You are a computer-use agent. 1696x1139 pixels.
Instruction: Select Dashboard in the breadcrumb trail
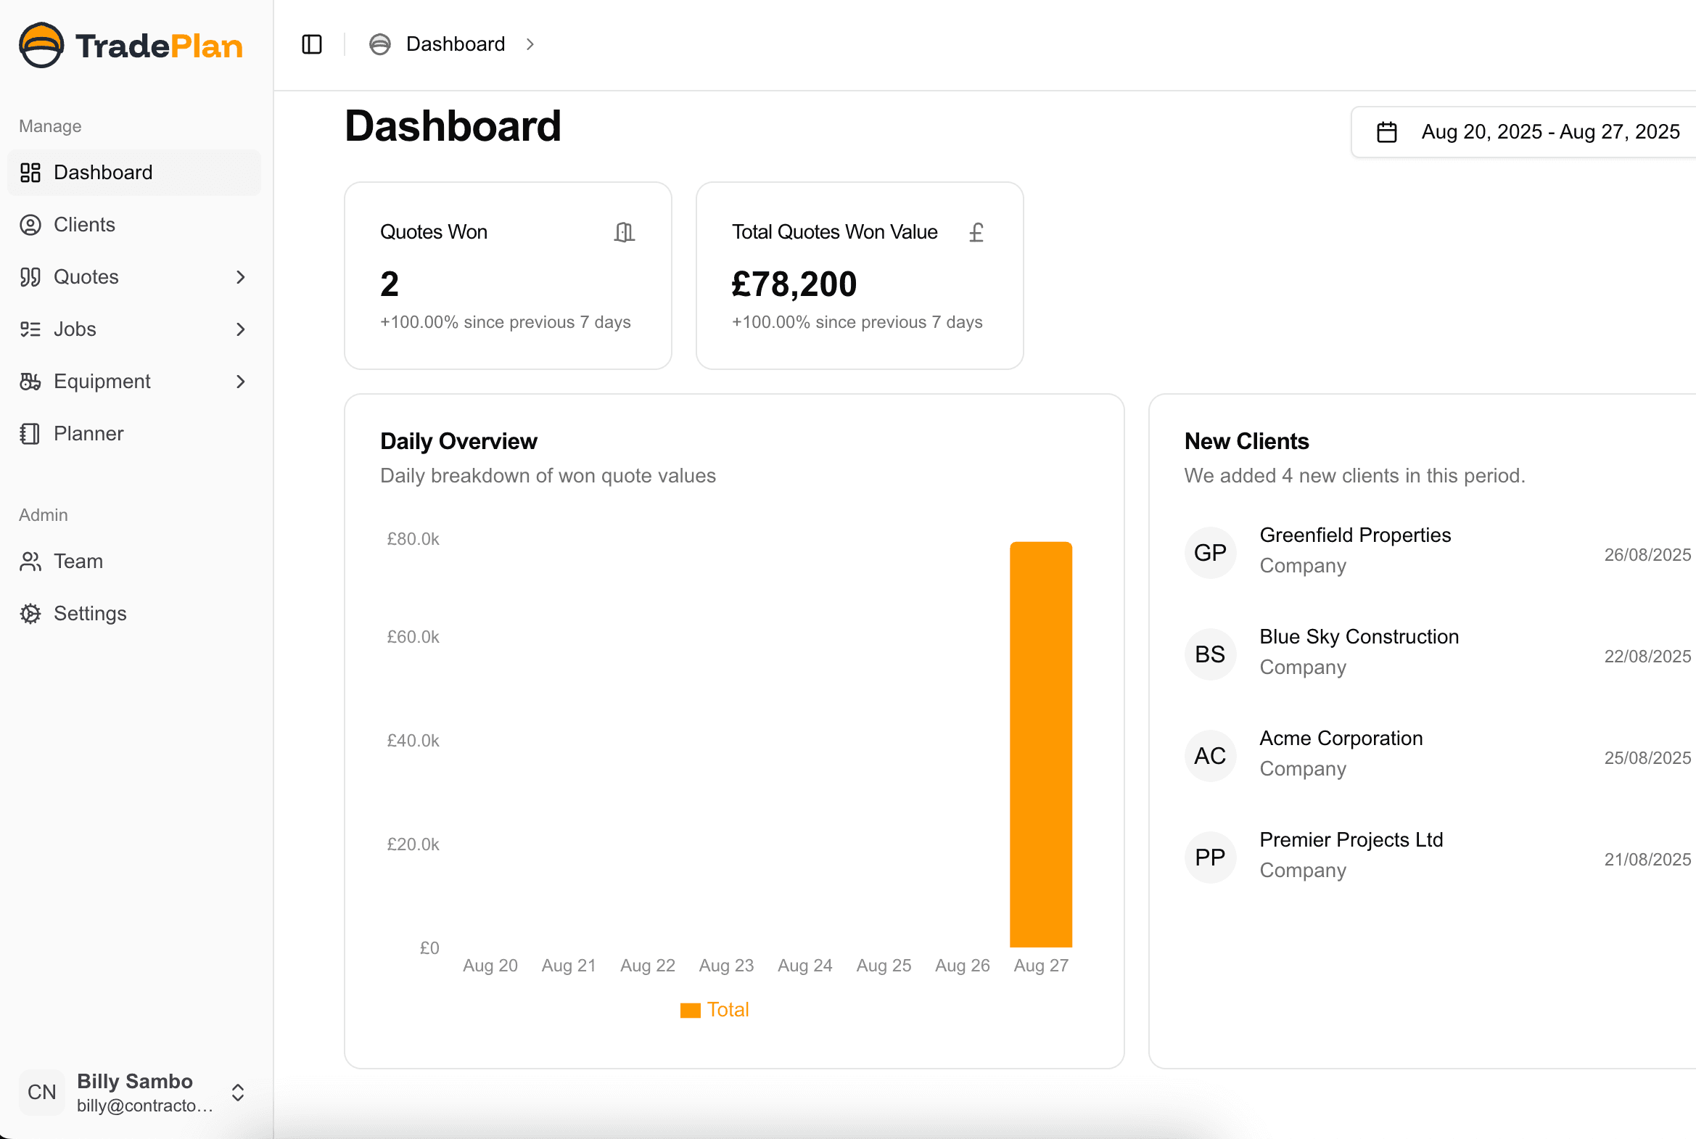[455, 44]
